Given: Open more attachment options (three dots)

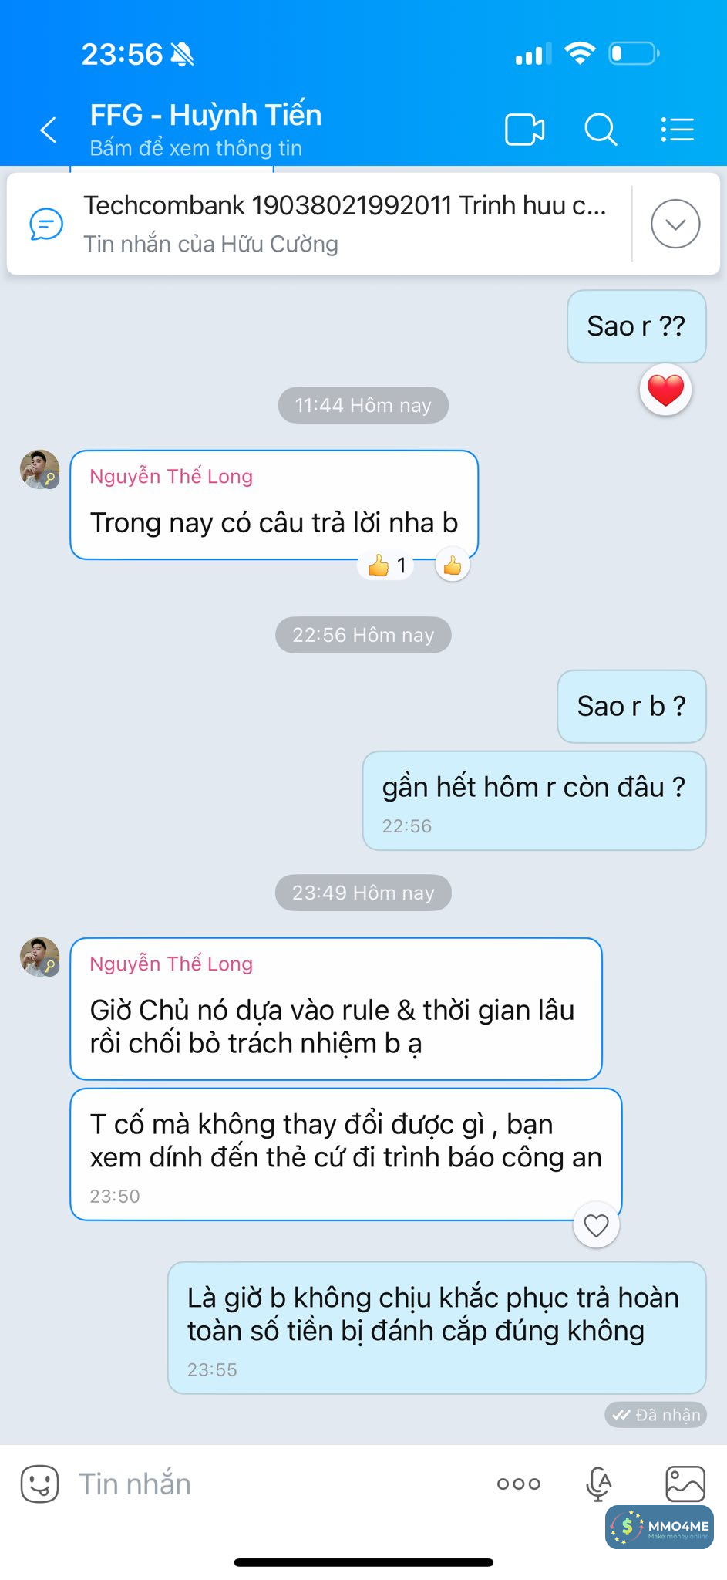Looking at the screenshot, I should tap(519, 1484).
